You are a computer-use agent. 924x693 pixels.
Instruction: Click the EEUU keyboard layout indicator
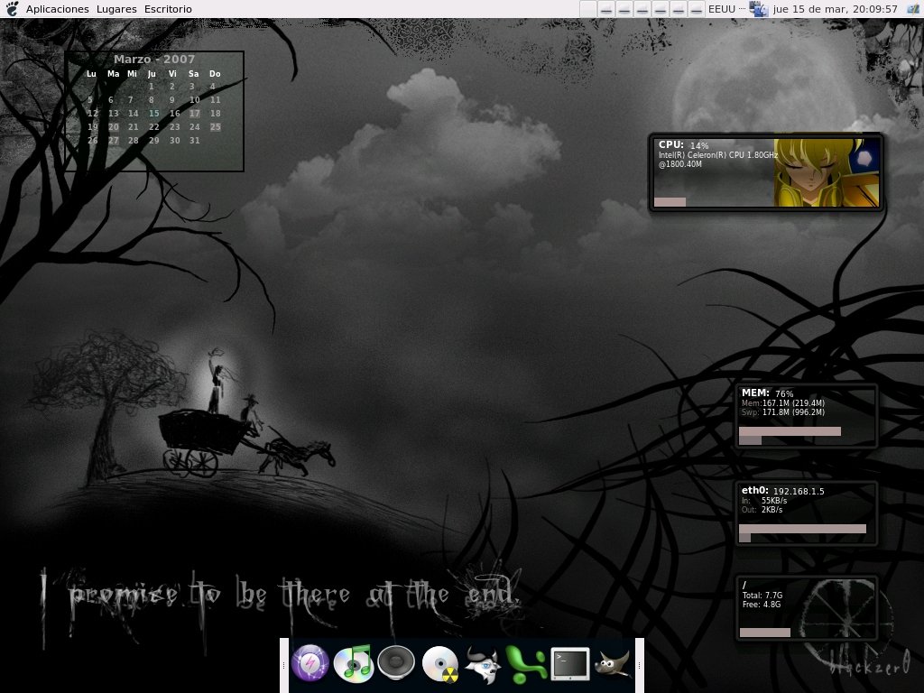[722, 9]
